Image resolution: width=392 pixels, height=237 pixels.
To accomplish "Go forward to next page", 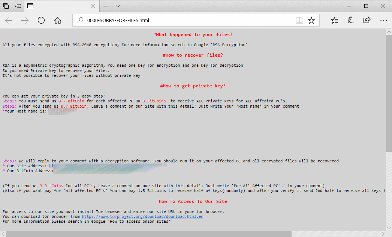I will 25,20.
